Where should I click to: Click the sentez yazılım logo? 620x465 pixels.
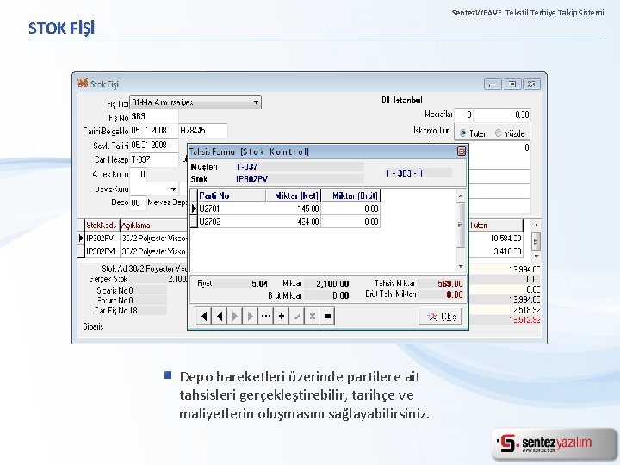tap(553, 443)
